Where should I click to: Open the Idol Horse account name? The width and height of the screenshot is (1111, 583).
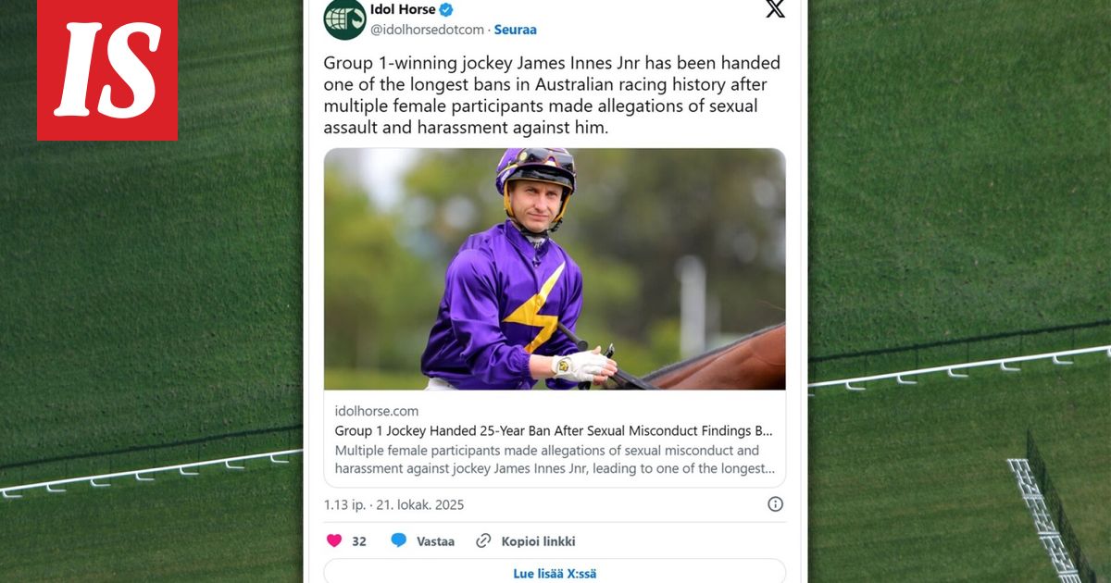tap(403, 10)
